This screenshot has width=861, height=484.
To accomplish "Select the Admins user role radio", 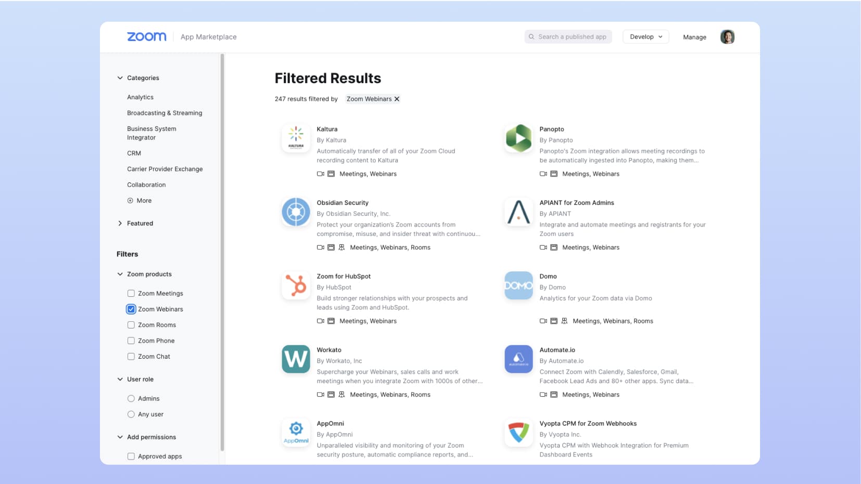I will (131, 399).
